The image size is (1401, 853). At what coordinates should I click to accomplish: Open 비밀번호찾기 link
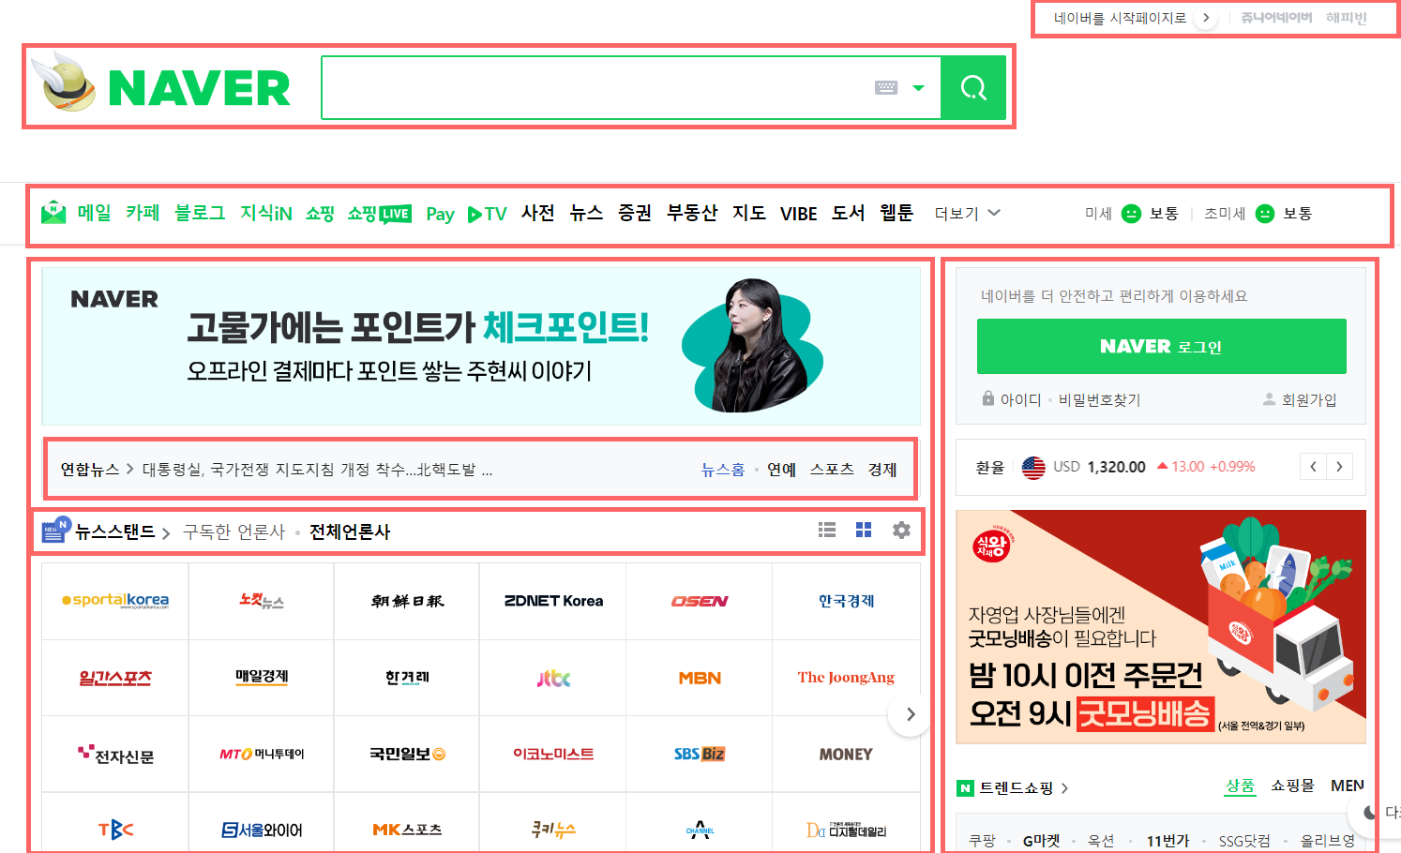point(1099,399)
